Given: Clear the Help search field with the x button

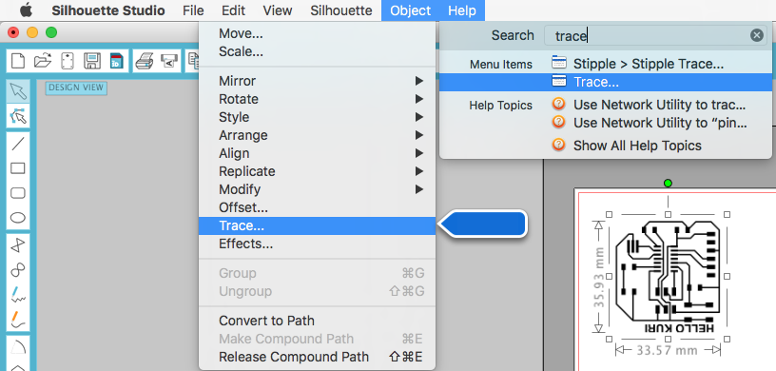Looking at the screenshot, I should [x=756, y=35].
